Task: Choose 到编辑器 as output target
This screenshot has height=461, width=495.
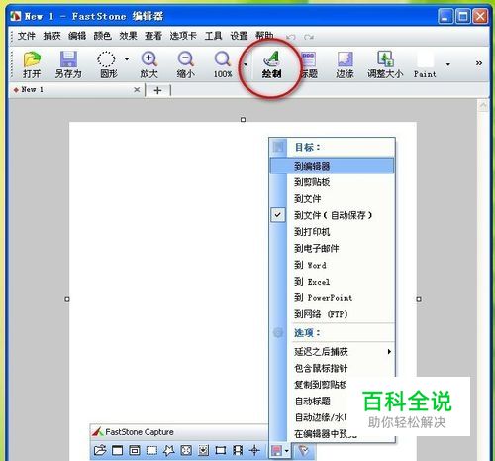Action: coord(332,166)
